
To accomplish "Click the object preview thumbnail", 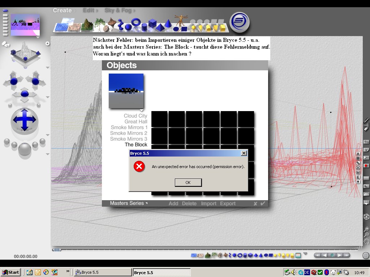I will coord(126,91).
